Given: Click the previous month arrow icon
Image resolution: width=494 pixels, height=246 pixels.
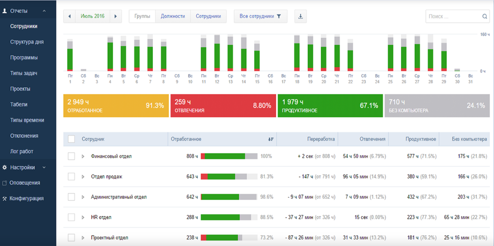Looking at the screenshot, I should click(x=69, y=16).
